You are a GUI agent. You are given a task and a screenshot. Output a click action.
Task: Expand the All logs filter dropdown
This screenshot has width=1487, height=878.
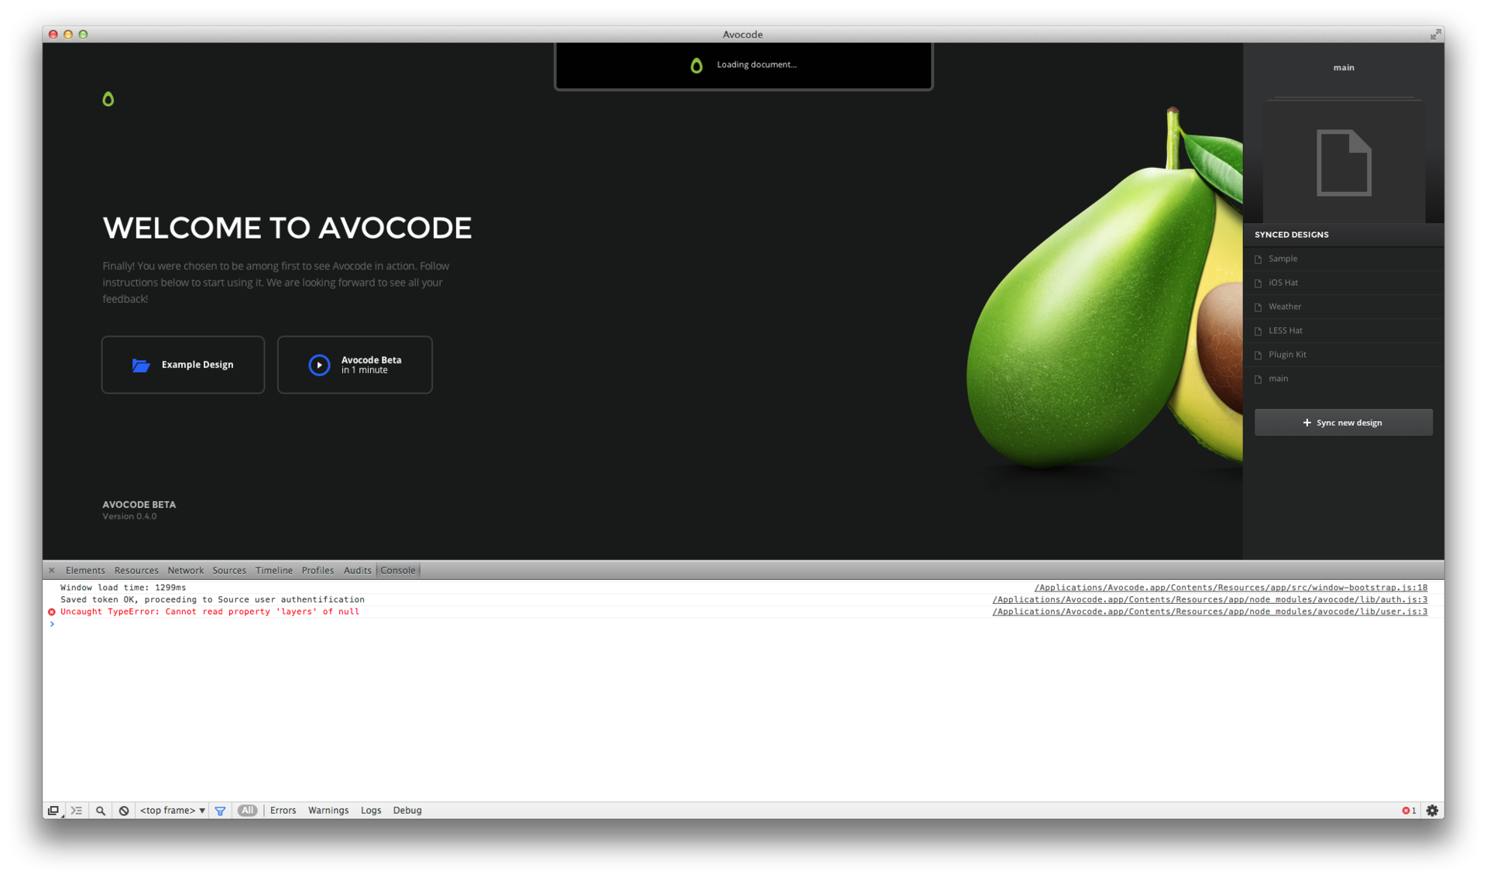pyautogui.click(x=248, y=810)
